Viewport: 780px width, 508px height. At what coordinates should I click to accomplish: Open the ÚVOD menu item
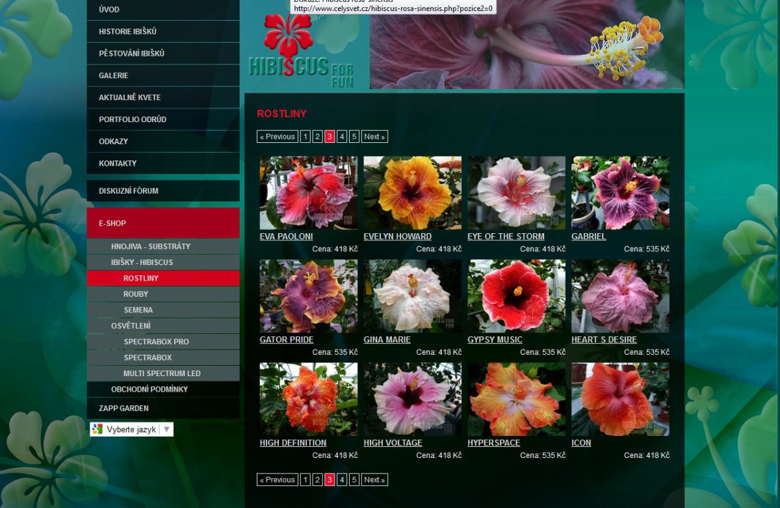point(163,10)
